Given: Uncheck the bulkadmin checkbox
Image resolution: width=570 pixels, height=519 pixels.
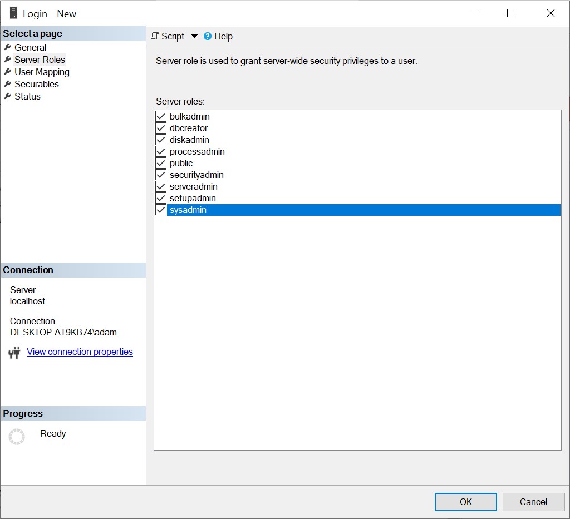Looking at the screenshot, I should (x=160, y=116).
